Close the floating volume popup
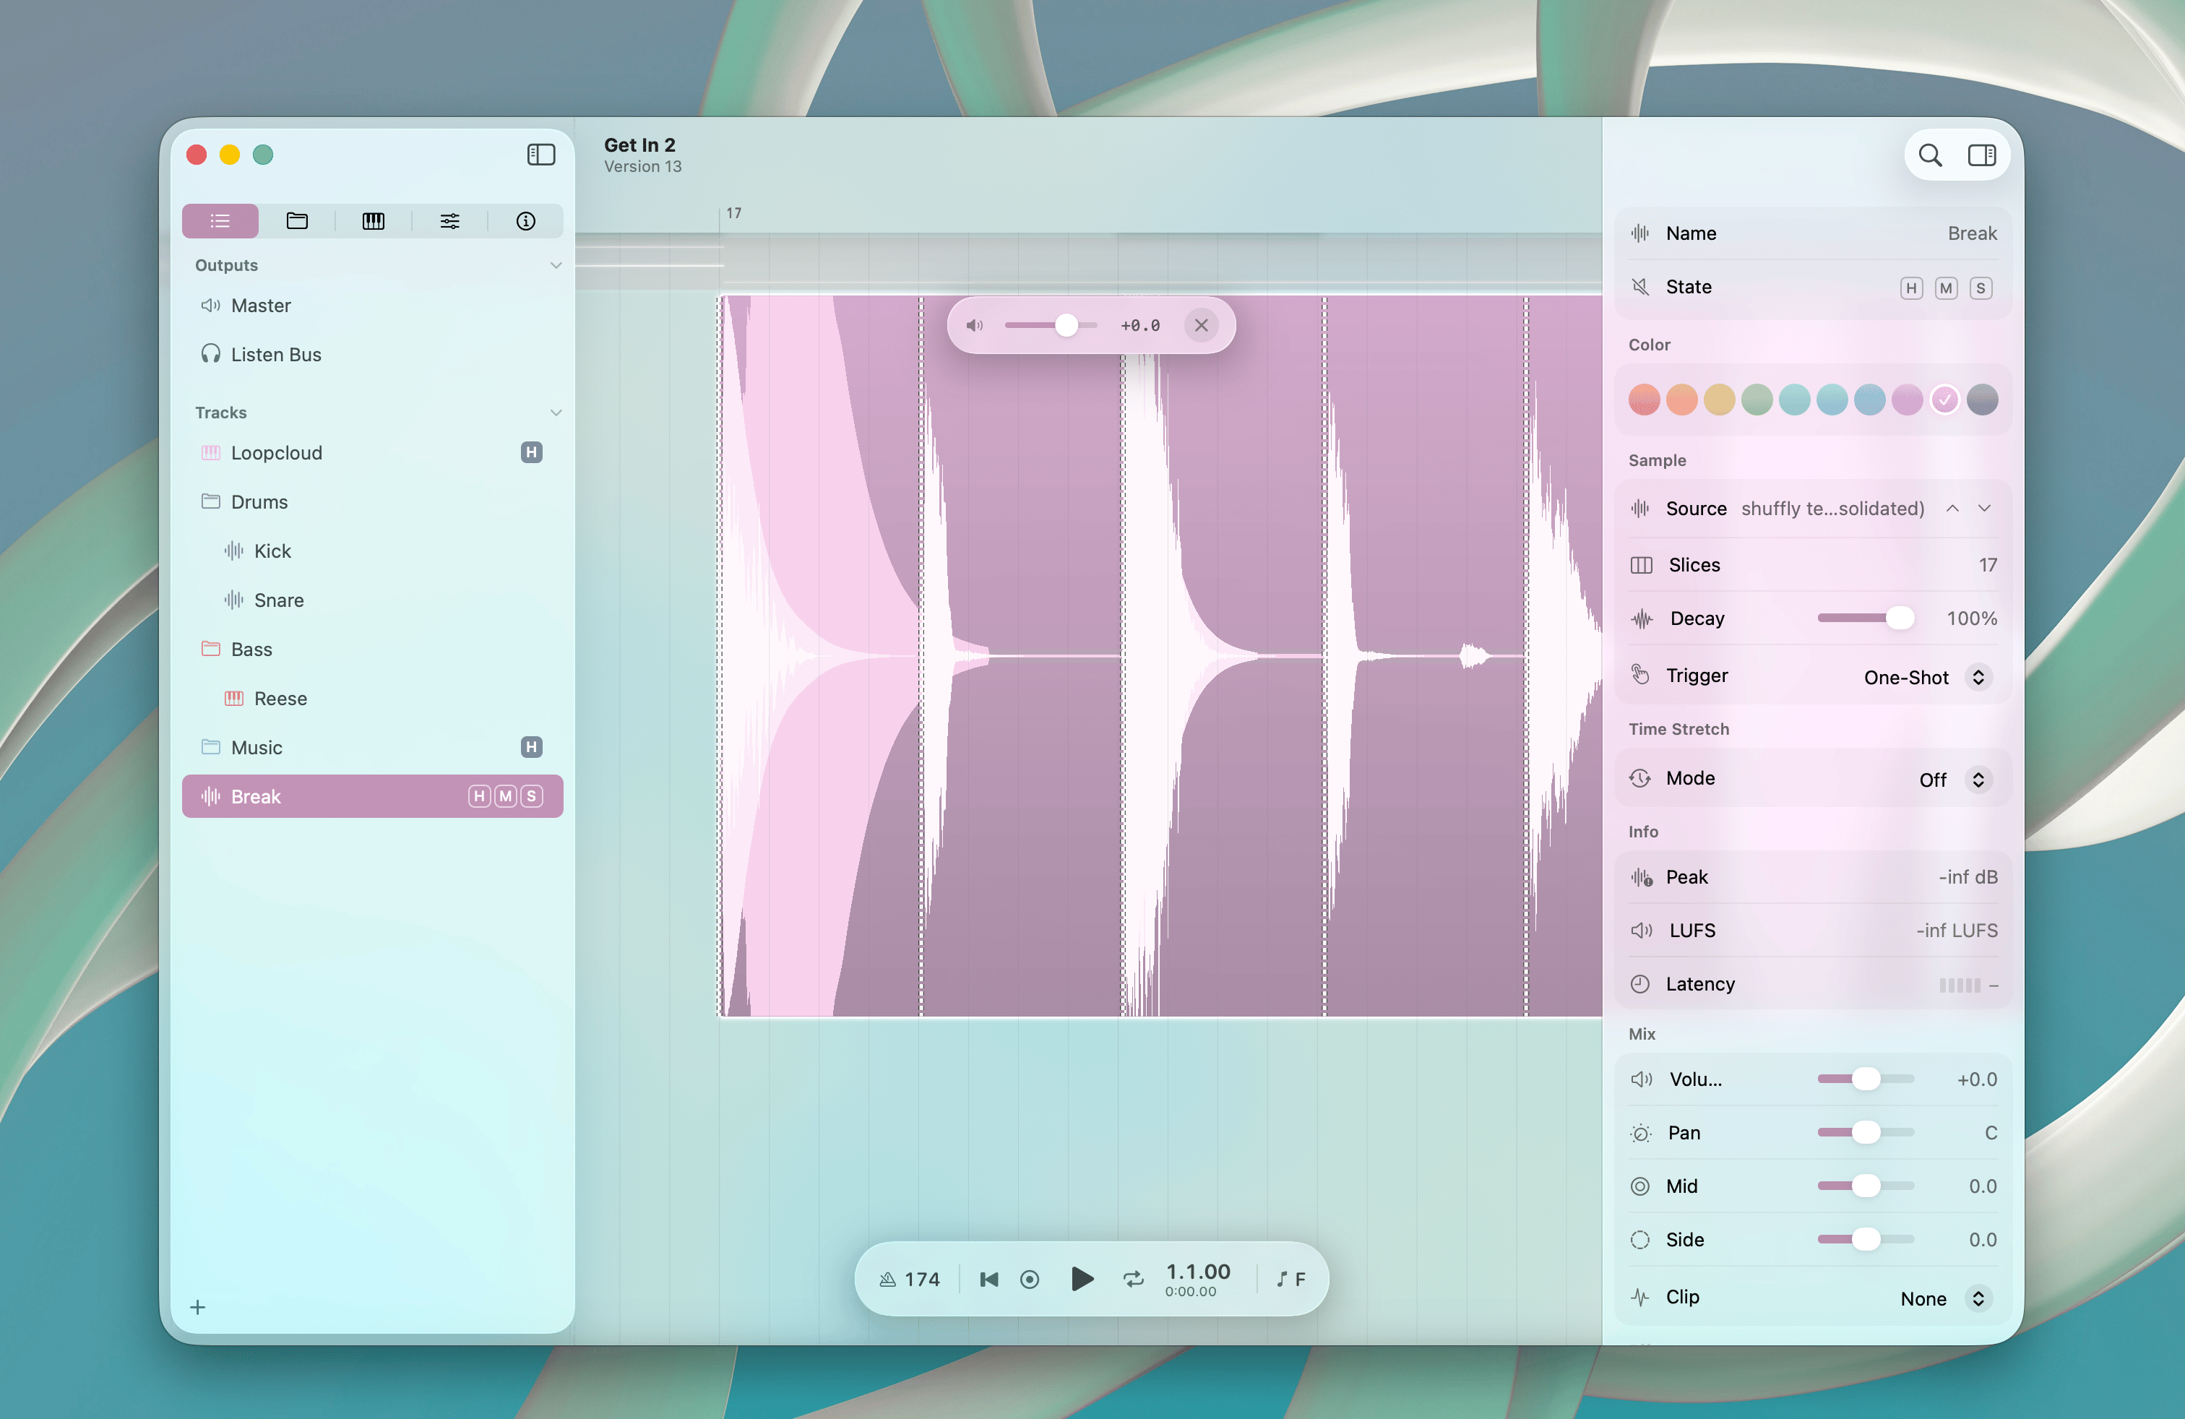The image size is (2185, 1419). click(1201, 325)
